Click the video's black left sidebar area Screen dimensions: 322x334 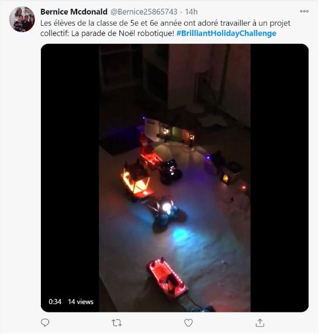[x=70, y=178]
